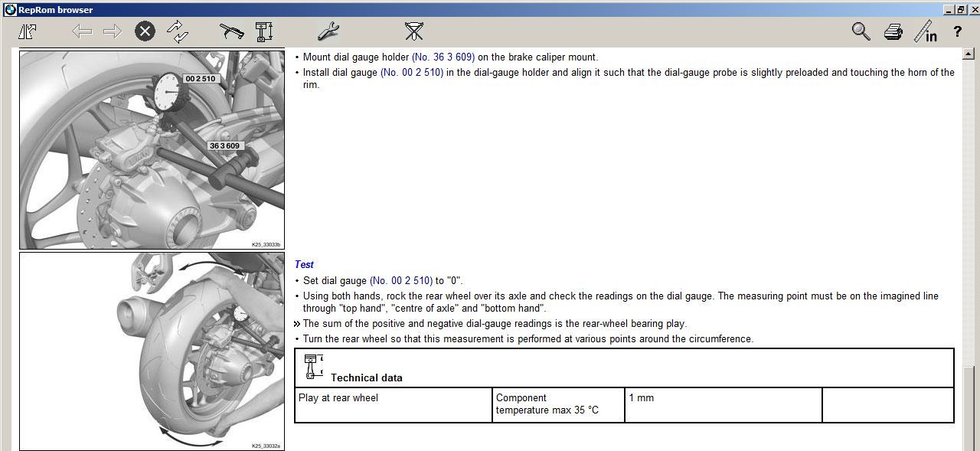The width and height of the screenshot is (980, 451).
Task: Click piston icon in Technical data header
Action: pyautogui.click(x=313, y=367)
